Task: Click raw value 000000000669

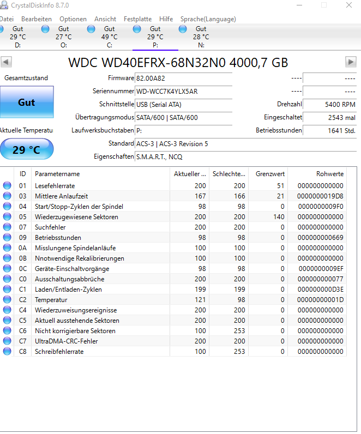Action: coord(320,238)
